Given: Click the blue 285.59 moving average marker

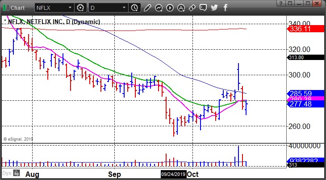Looking at the screenshot, I should click(x=305, y=93).
